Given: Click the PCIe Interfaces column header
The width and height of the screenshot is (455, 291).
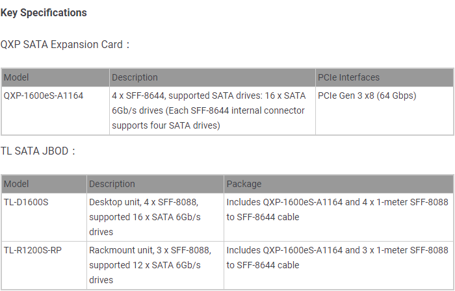Looking at the screenshot, I should 348,77.
